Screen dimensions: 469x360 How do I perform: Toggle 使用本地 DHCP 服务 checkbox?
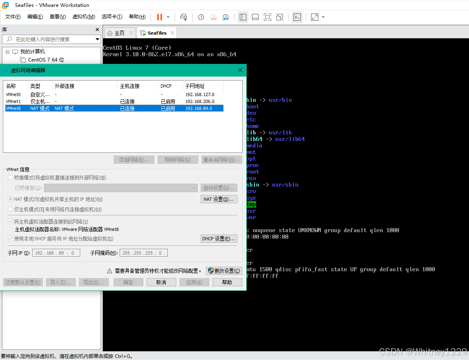tap(10, 239)
